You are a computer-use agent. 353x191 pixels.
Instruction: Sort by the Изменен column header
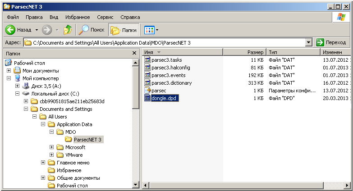(335, 52)
